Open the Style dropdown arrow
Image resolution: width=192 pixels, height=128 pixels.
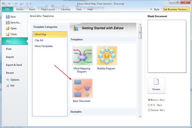click(162, 9)
